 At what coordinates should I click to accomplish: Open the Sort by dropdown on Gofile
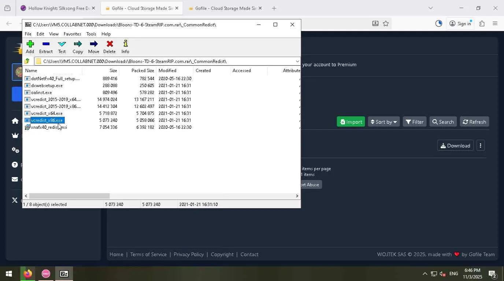click(x=383, y=122)
